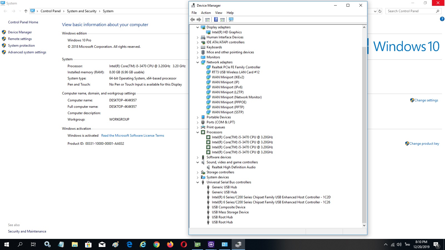Open Mail app from the taskbar
Image resolution: width=445 pixels, height=250 pixels.
[102, 244]
